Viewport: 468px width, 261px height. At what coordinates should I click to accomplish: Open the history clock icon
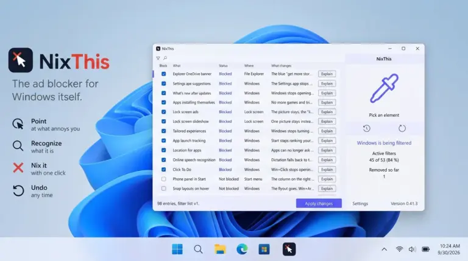[366, 128]
